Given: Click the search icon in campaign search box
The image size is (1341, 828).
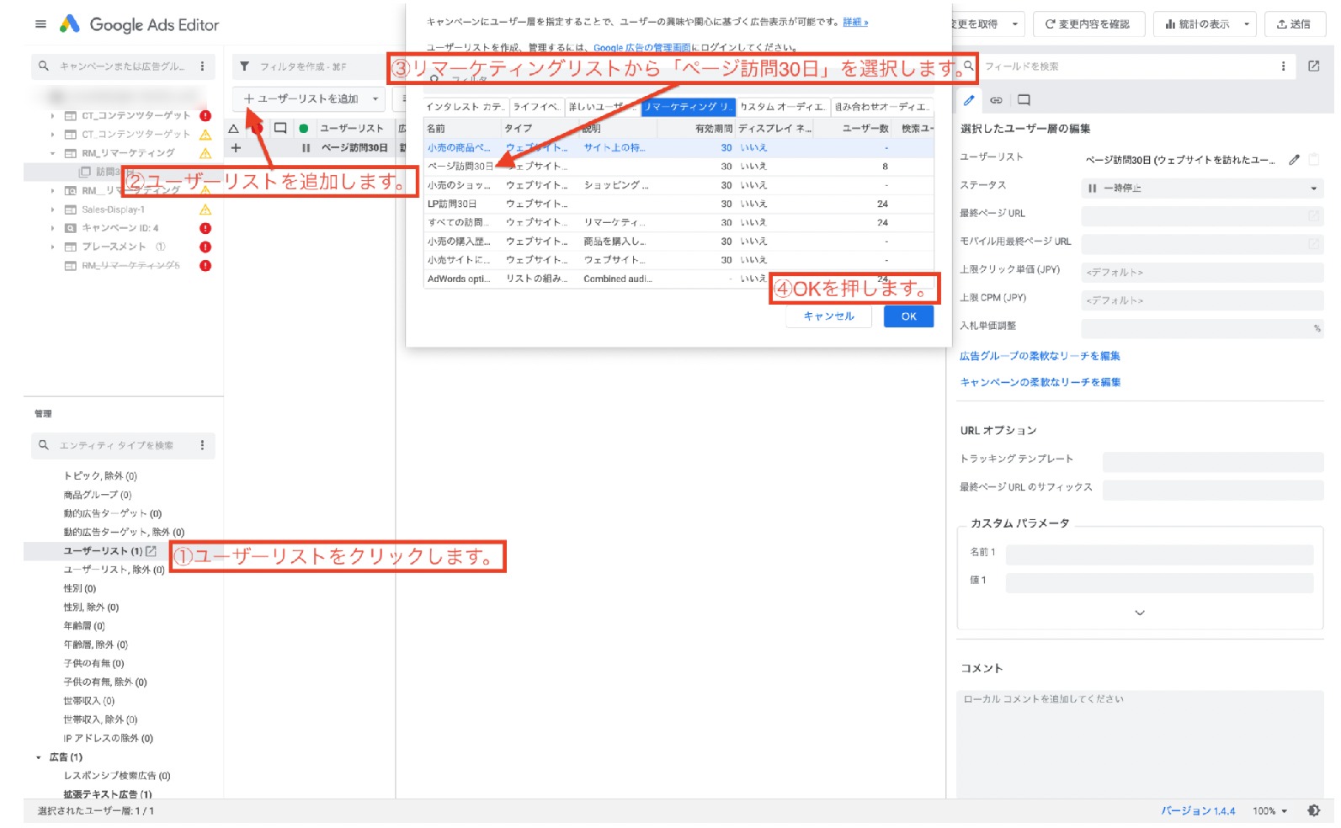Looking at the screenshot, I should tap(44, 66).
